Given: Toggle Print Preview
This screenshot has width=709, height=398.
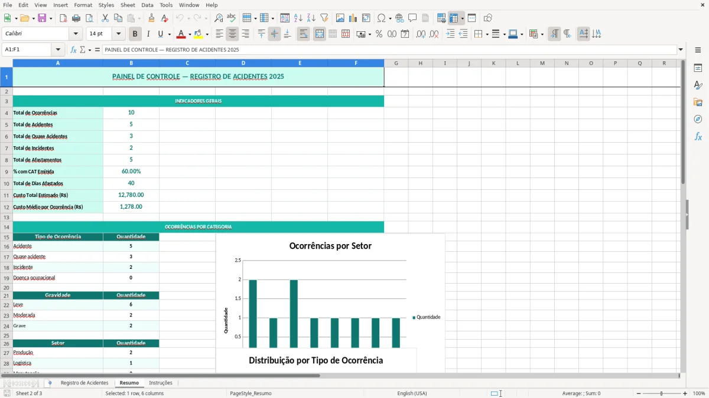Looking at the screenshot, I should coord(89,18).
